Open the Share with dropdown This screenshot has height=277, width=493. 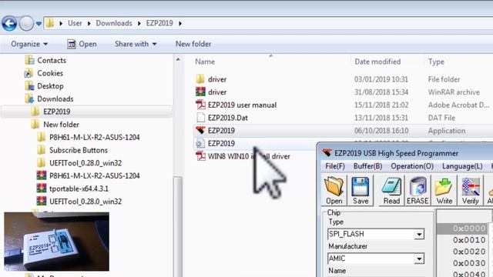136,44
